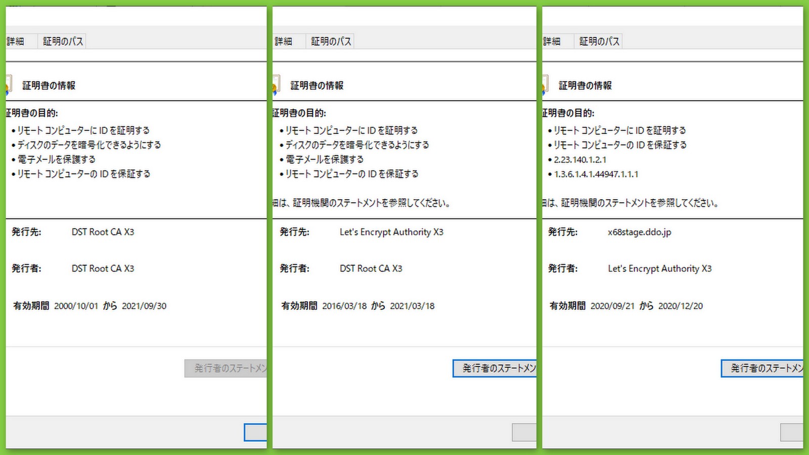Click the 2.23.140.1.2.1 policy OID entry
809x455 pixels.
pyautogui.click(x=579, y=160)
